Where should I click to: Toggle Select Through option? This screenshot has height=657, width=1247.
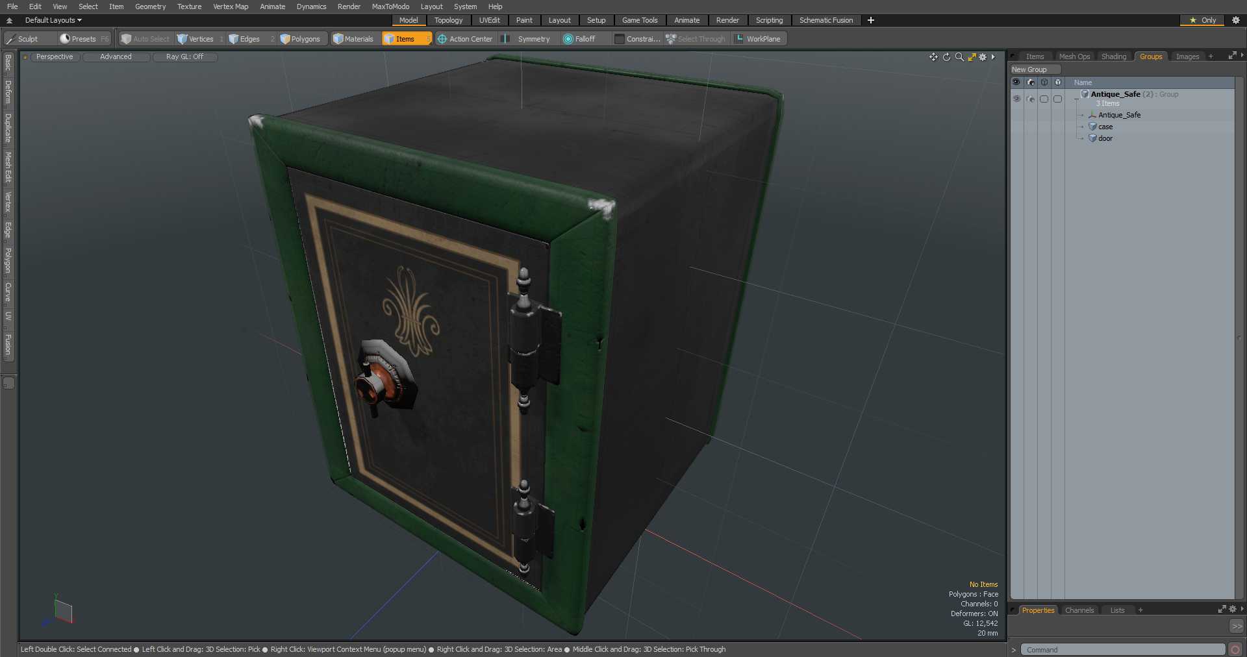696,39
